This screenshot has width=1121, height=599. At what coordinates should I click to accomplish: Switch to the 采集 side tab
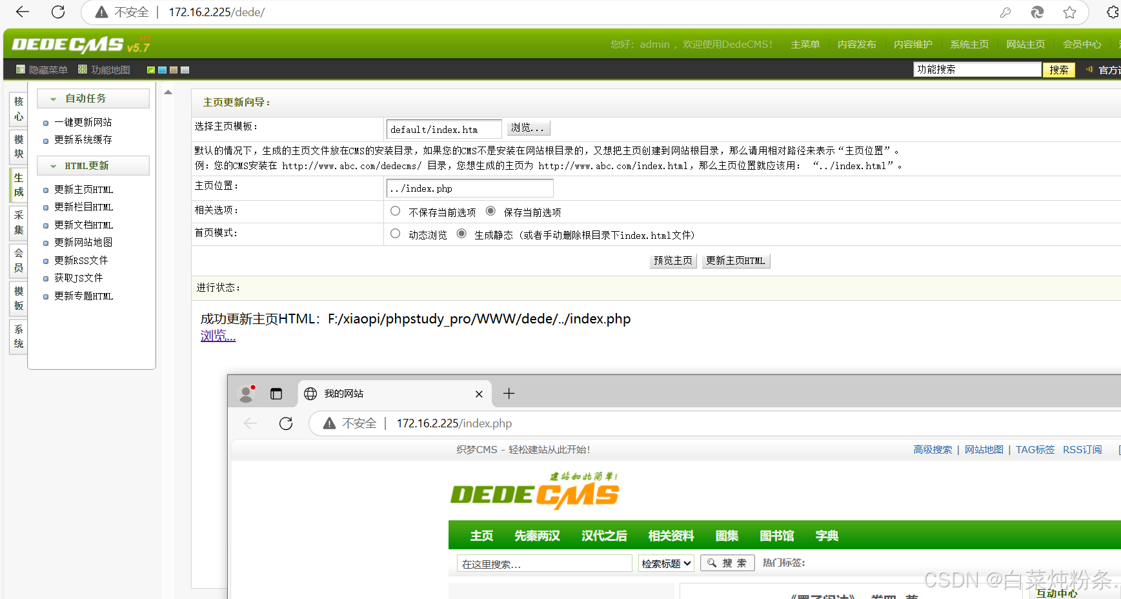(x=19, y=223)
